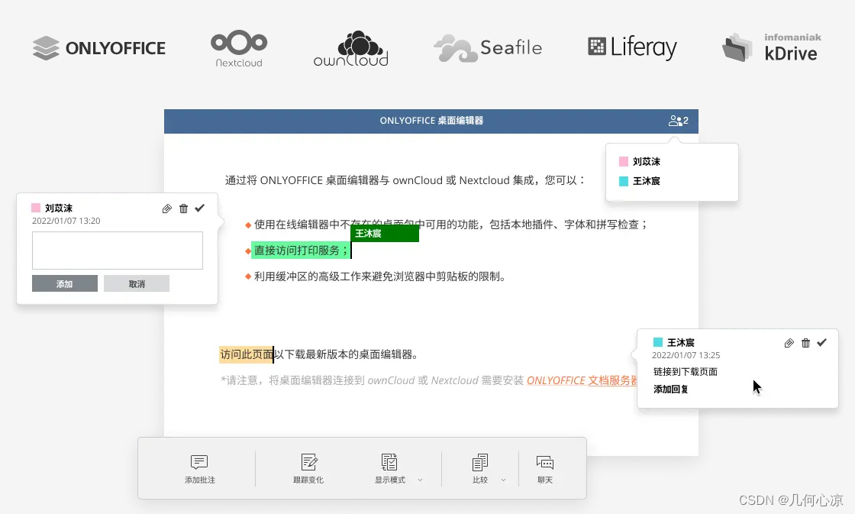
Task: Click the timestamp 2022/01/07 13:20
Action: 66,221
